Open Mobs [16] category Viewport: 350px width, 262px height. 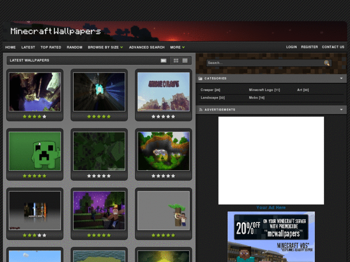[x=257, y=98]
